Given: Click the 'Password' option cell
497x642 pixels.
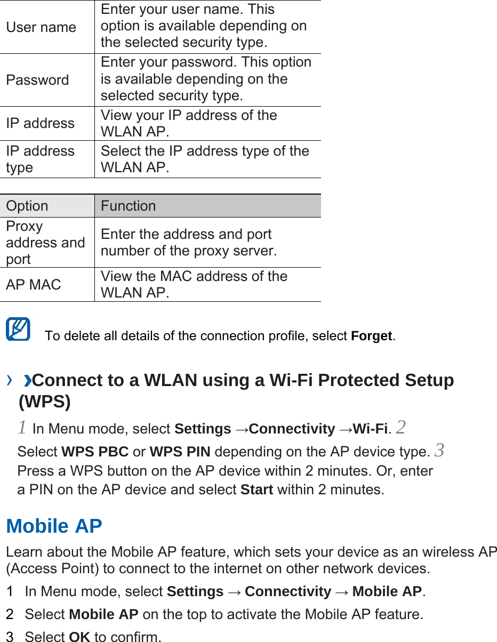Looking at the screenshot, I should (x=37, y=80).
